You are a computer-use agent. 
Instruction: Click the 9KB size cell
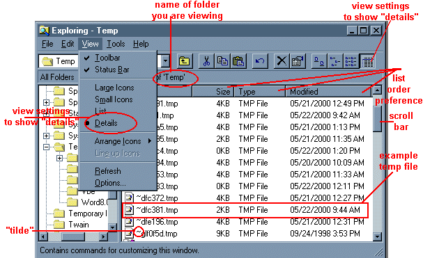(223, 234)
